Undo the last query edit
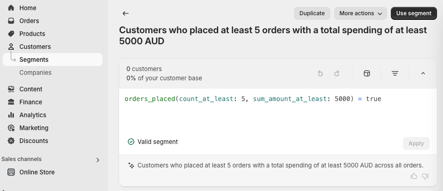The image size is (443, 191). (320, 73)
